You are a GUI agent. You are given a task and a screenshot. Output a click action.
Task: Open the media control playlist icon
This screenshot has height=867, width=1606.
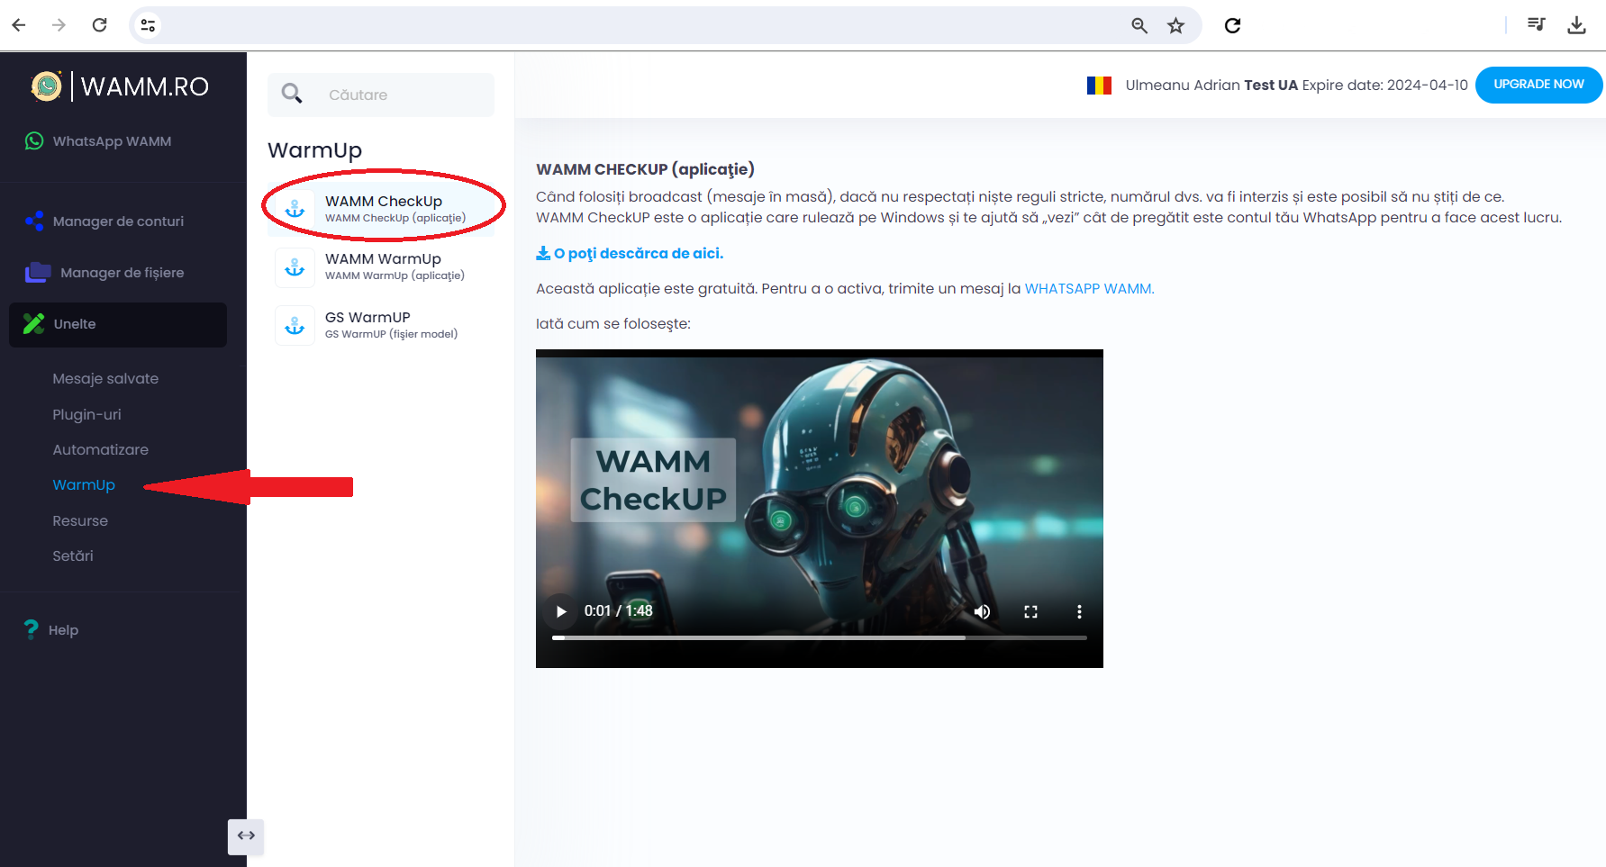pos(1537,24)
